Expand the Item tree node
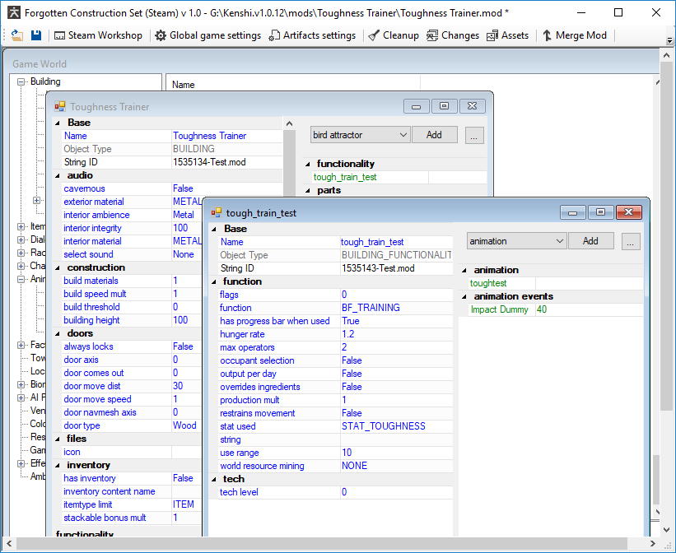The width and height of the screenshot is (676, 553). pyautogui.click(x=21, y=226)
